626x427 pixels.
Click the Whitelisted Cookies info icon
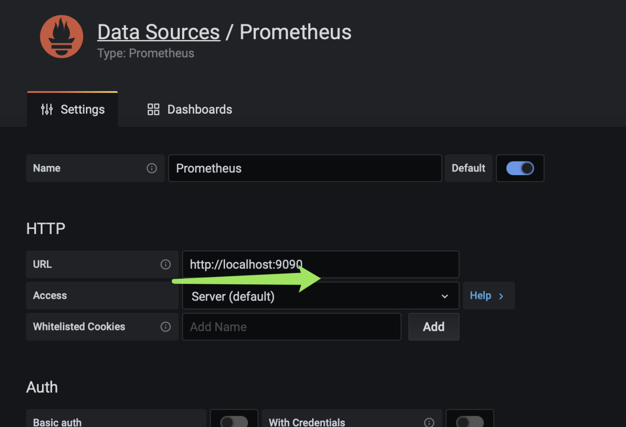pyautogui.click(x=165, y=327)
